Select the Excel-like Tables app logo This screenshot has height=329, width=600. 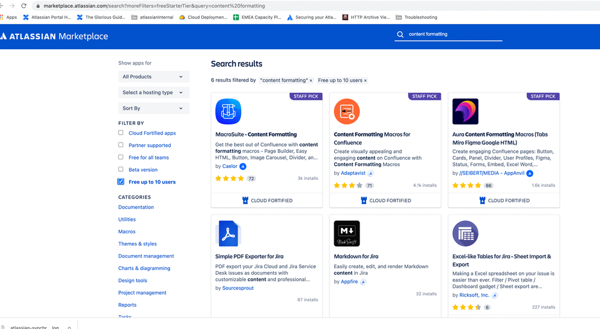click(x=465, y=233)
